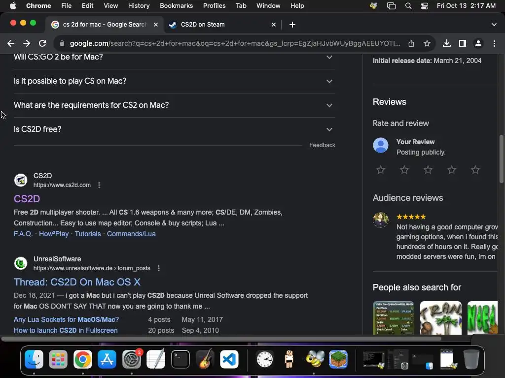This screenshot has width=505, height=378.
Task: Open the History menu
Action: tap(139, 5)
